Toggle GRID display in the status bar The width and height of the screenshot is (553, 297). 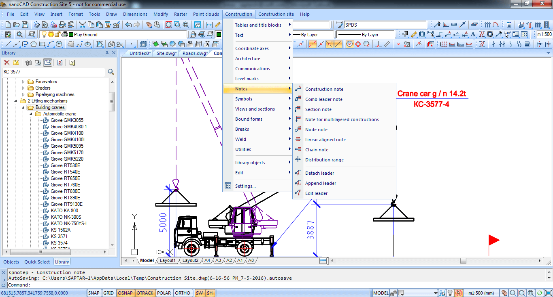[108, 293]
